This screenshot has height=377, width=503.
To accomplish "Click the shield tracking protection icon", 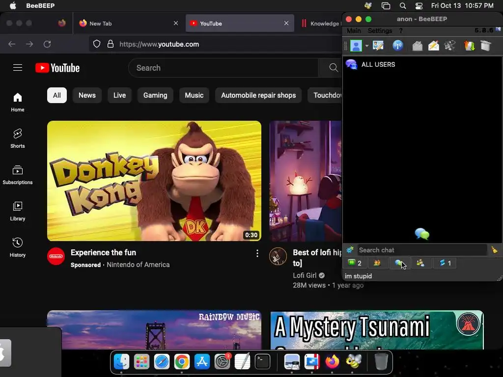I will click(x=97, y=44).
